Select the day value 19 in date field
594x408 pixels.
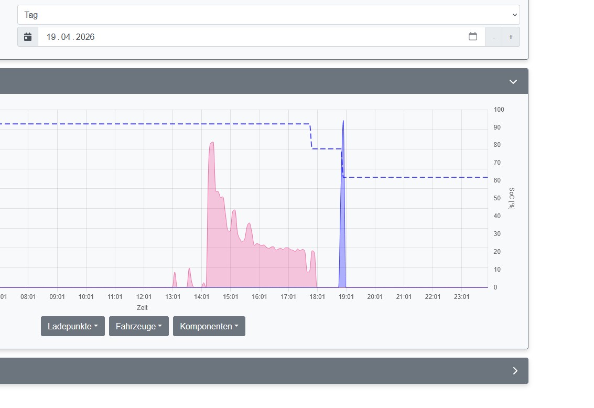(x=51, y=37)
